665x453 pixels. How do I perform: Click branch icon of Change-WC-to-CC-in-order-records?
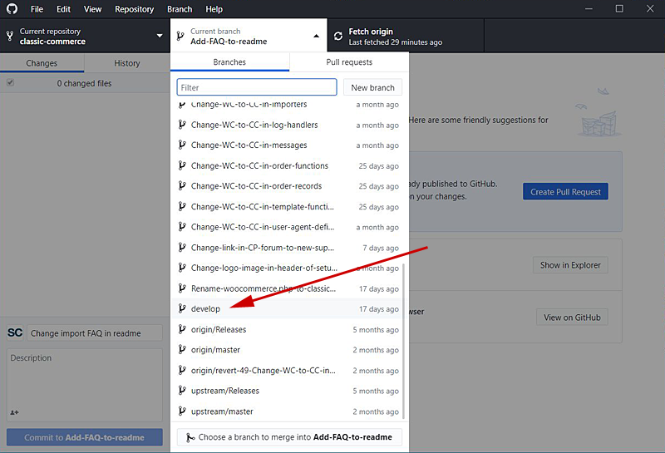(x=182, y=186)
